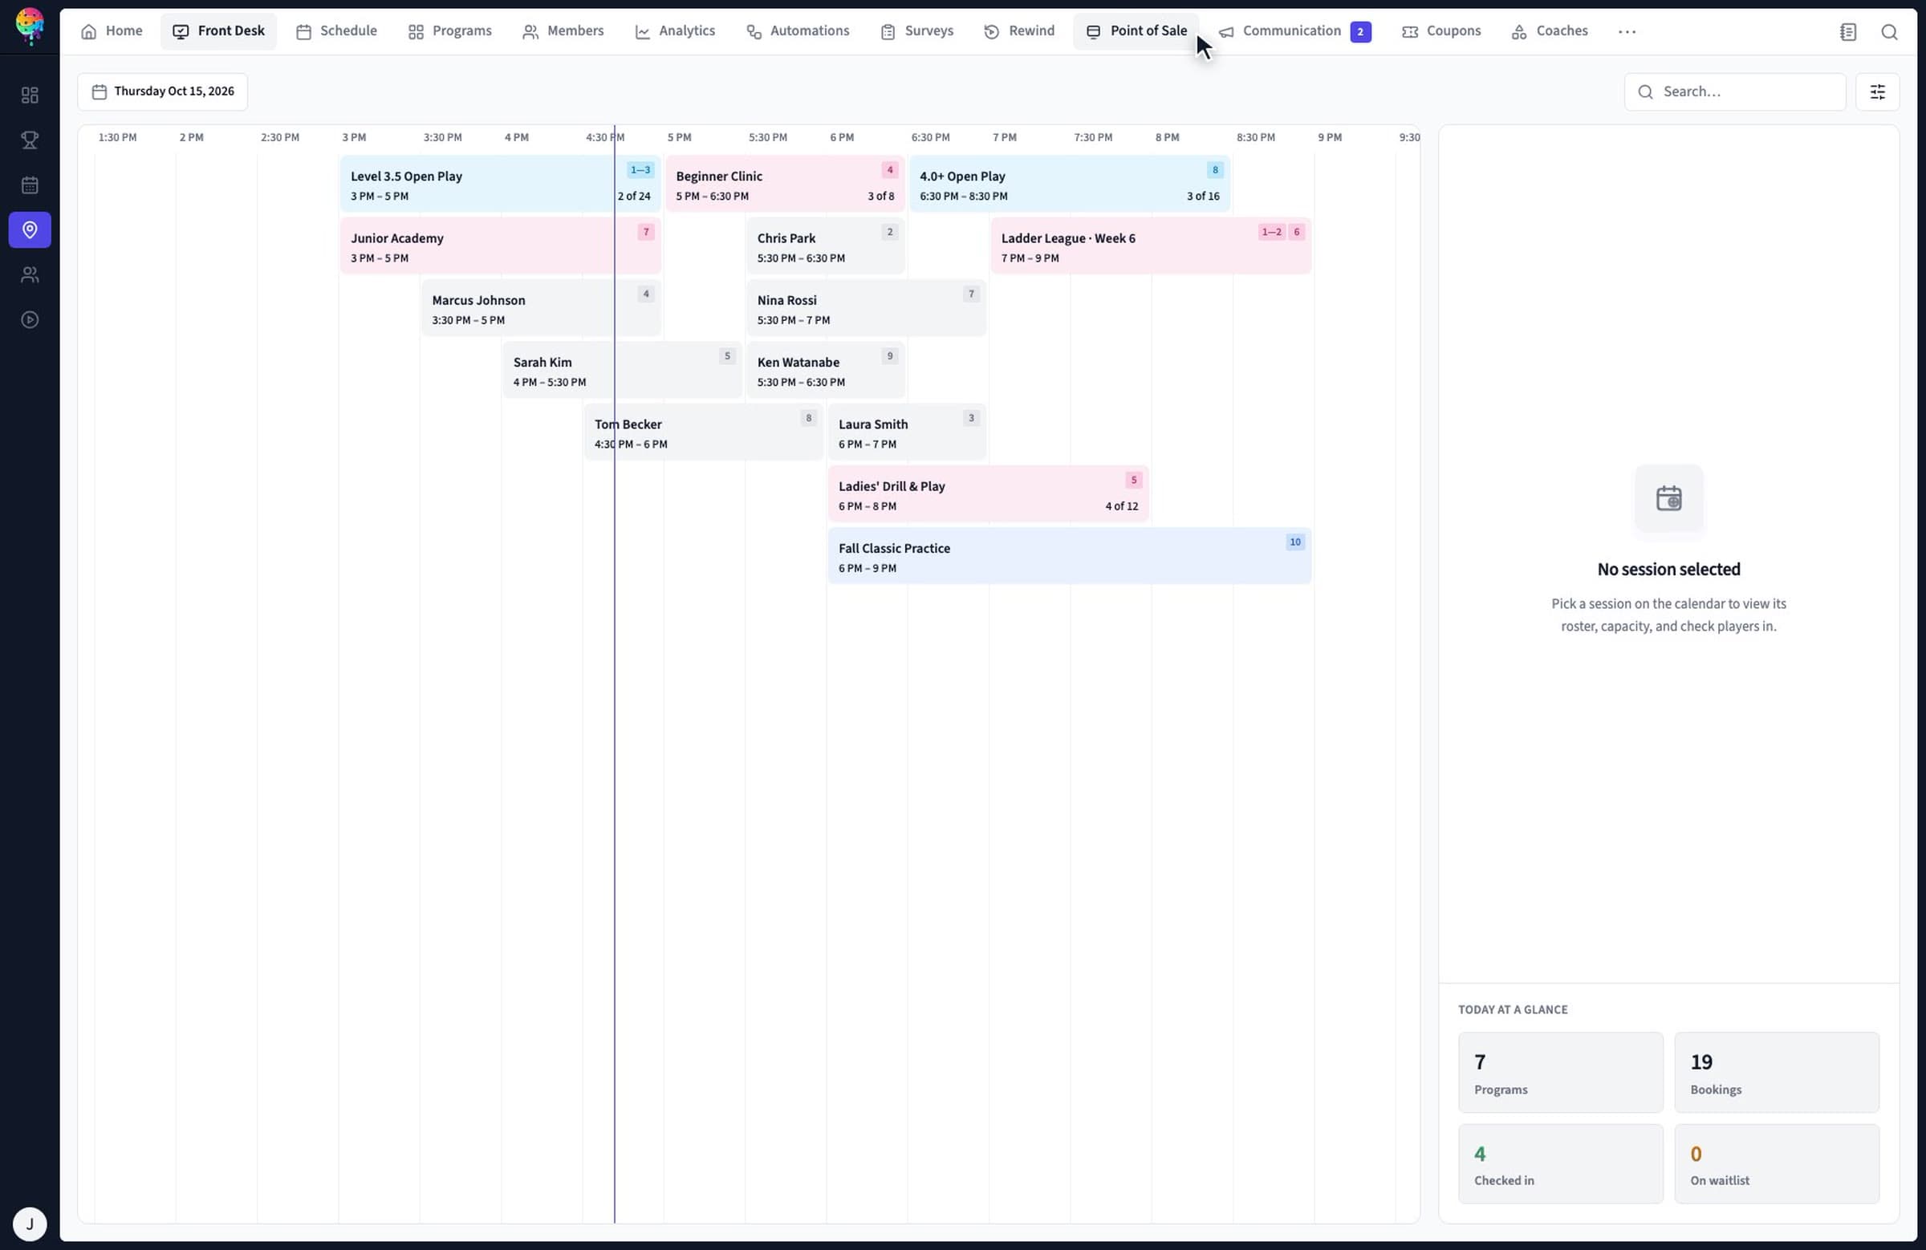This screenshot has height=1250, width=1926.
Task: Open the Automations tab
Action: (x=797, y=31)
